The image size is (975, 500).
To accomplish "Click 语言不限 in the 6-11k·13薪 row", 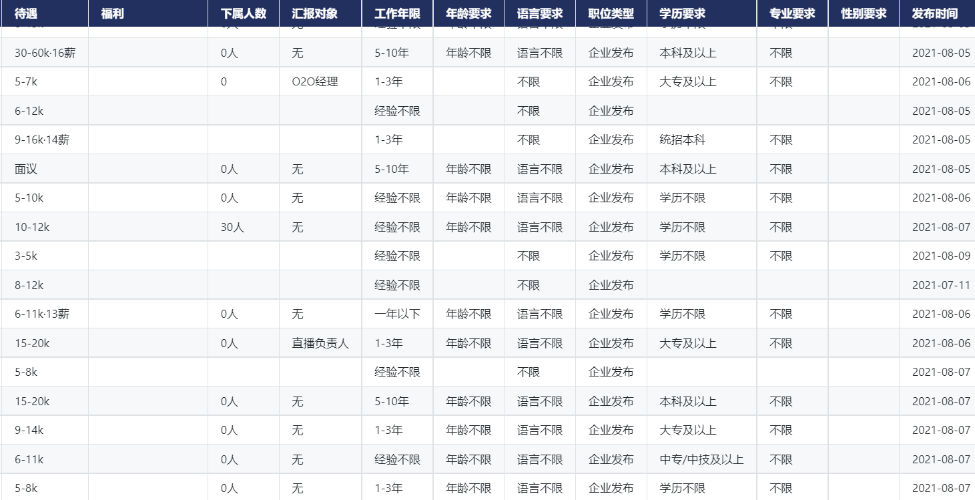I will coord(540,314).
